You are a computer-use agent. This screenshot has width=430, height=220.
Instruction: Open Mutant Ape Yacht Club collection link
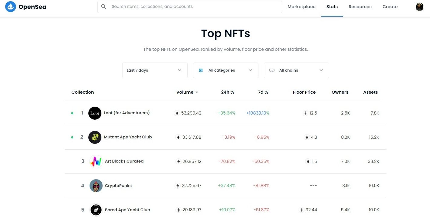pyautogui.click(x=128, y=137)
